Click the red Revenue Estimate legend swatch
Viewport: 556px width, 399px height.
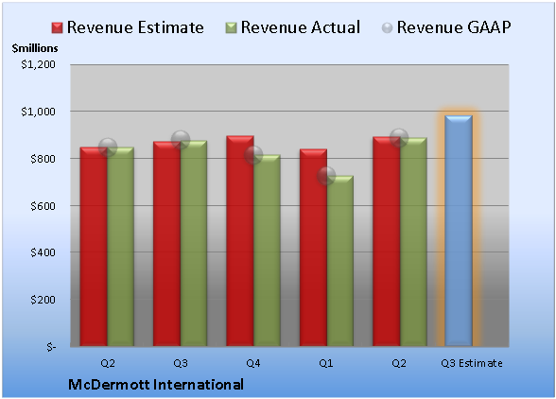[x=57, y=28]
